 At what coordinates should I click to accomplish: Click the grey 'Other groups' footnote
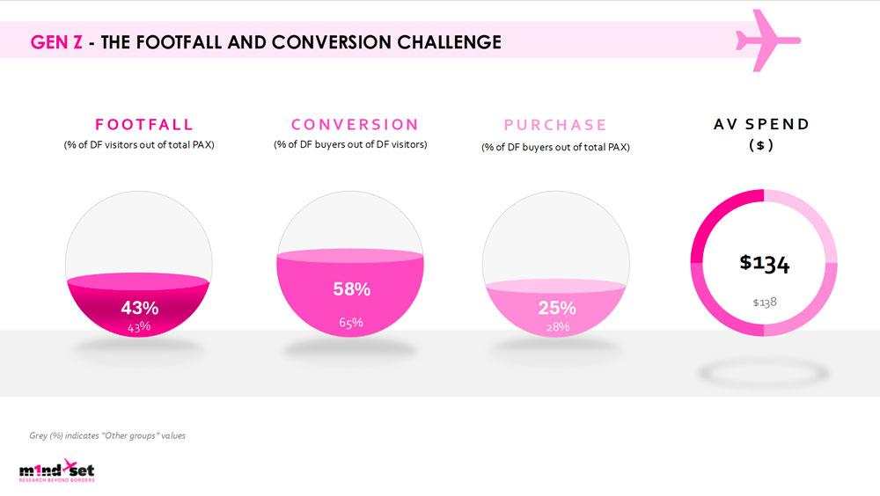(107, 435)
